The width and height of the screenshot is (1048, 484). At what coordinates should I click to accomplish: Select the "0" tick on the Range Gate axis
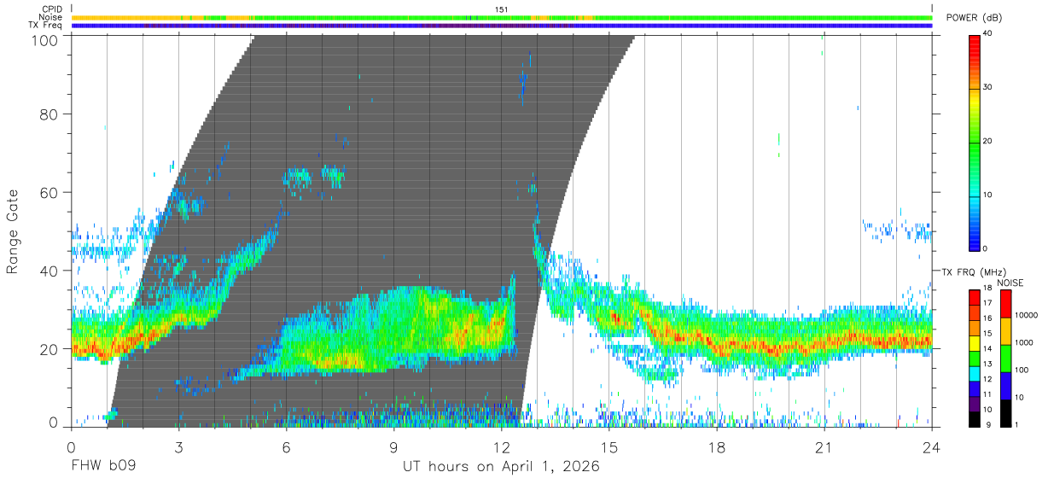point(54,423)
